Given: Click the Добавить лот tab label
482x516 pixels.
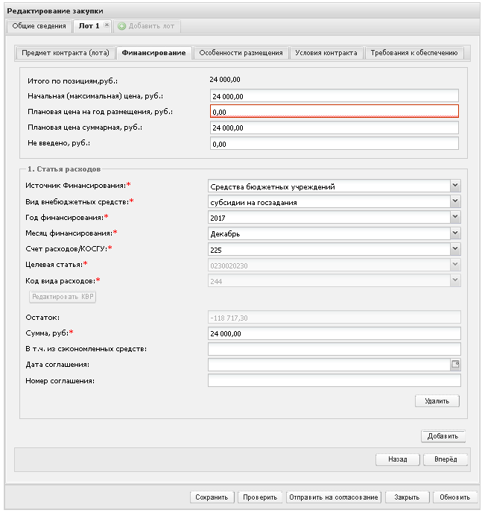Looking at the screenshot, I should [x=151, y=26].
